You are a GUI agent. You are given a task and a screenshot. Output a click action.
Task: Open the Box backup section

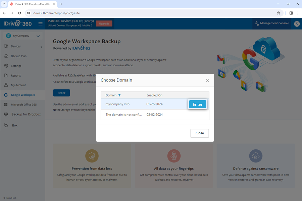click(14, 125)
